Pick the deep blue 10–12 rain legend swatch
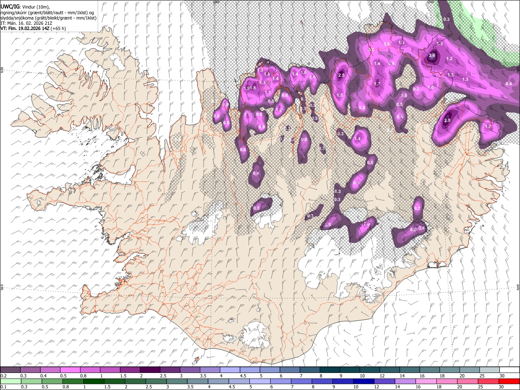 [363, 381]
